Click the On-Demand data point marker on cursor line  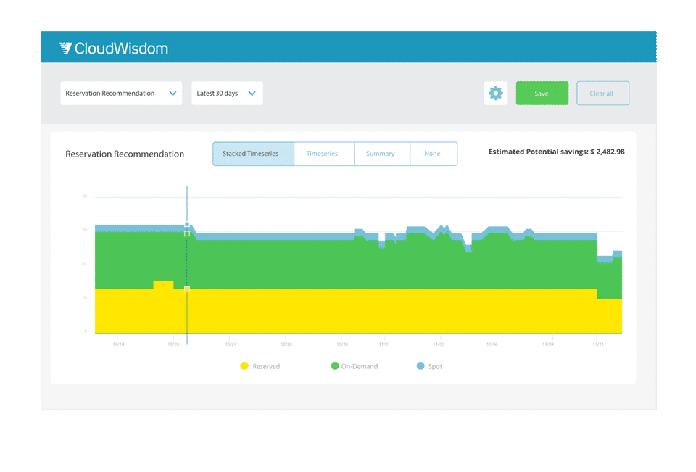[x=187, y=233]
